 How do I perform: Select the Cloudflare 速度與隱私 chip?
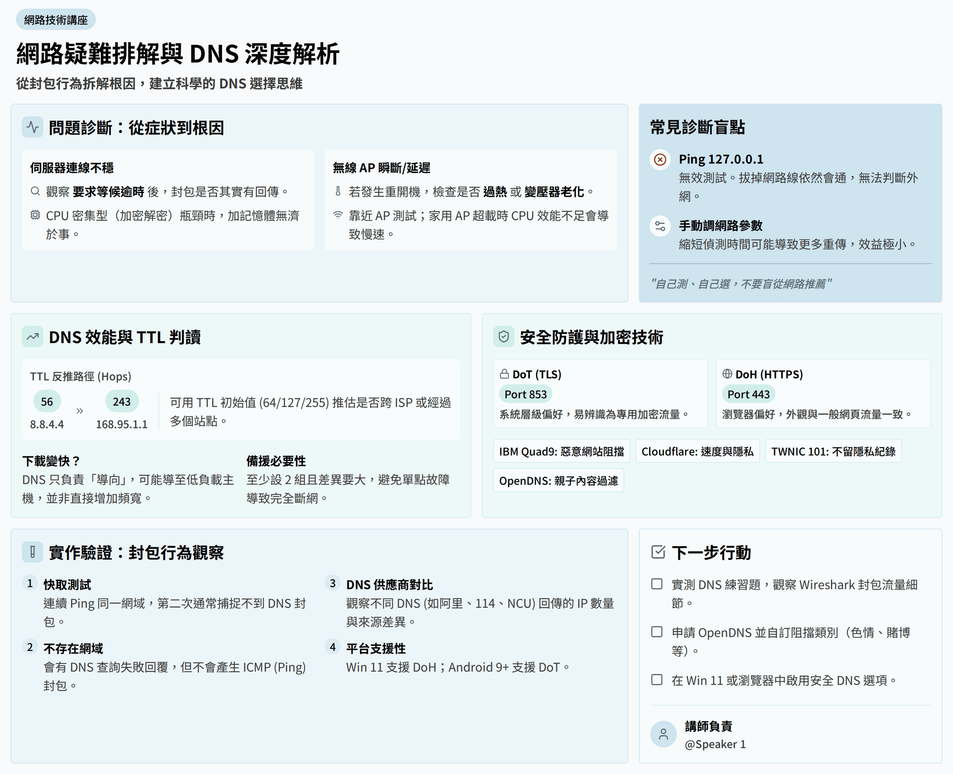click(x=697, y=451)
